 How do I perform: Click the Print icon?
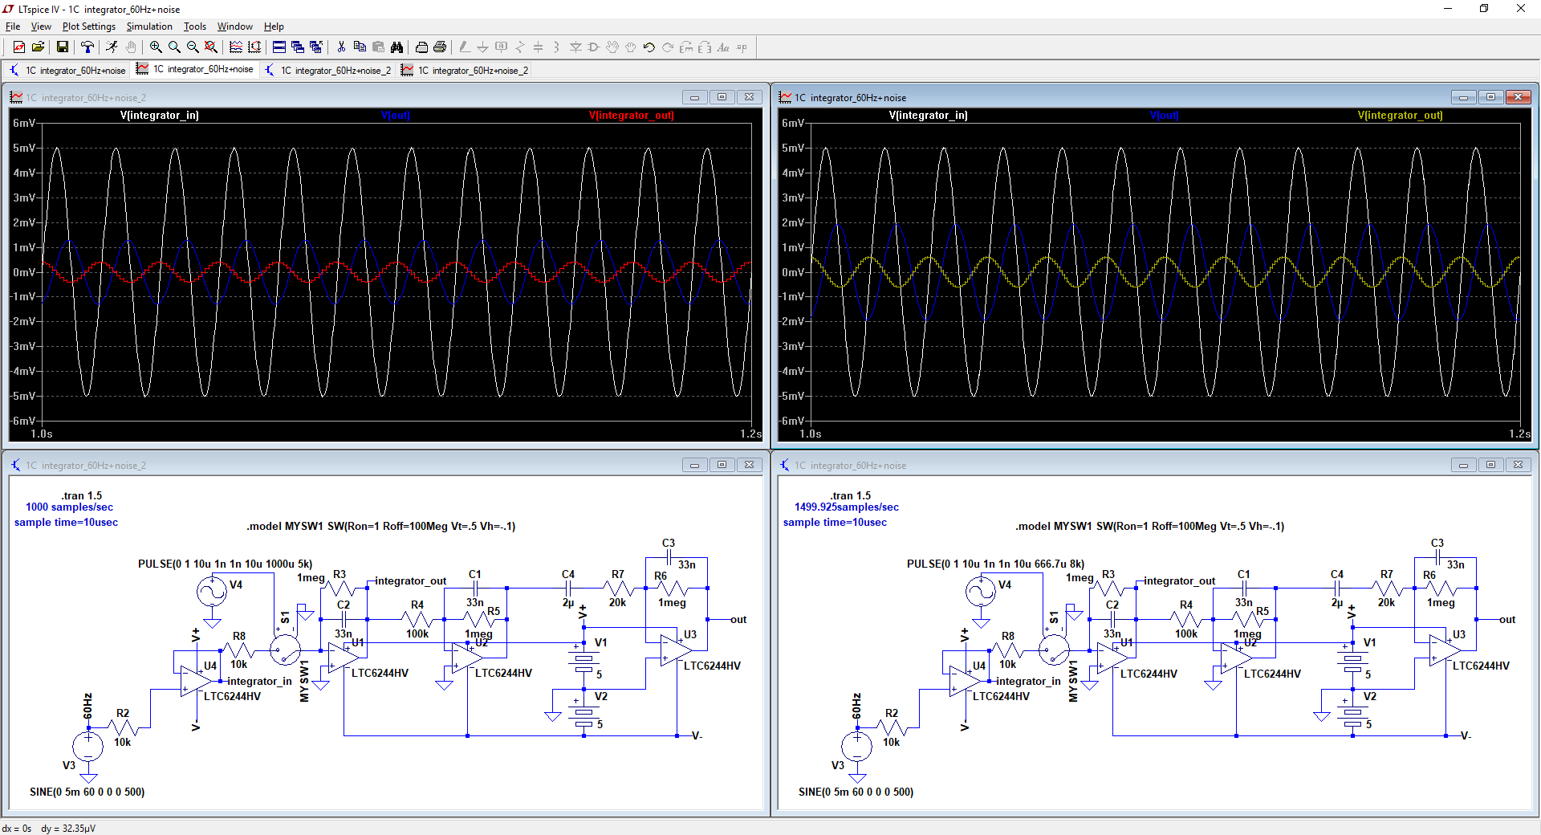tap(440, 47)
